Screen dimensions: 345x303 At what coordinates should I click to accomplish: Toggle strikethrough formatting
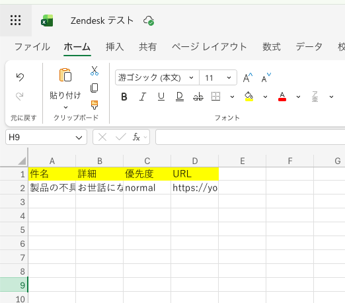point(198,97)
